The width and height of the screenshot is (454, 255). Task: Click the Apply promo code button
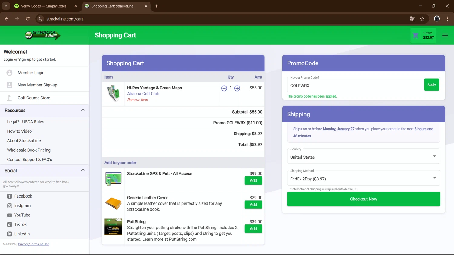[x=432, y=85]
